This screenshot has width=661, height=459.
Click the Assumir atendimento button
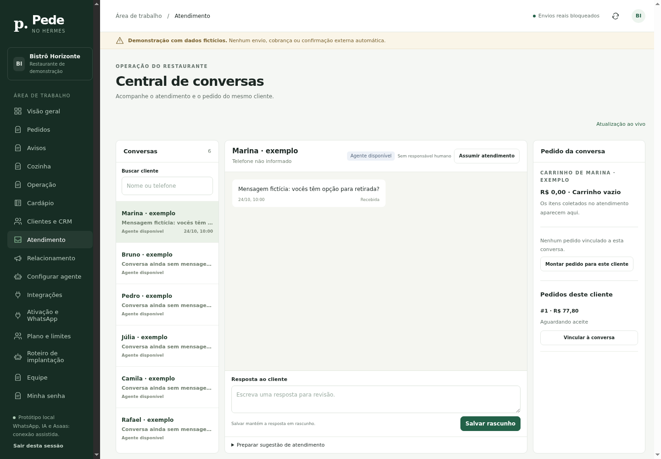[487, 156]
